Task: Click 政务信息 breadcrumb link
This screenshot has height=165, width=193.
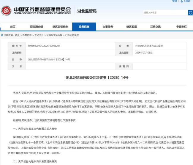Action: [x=27, y=35]
